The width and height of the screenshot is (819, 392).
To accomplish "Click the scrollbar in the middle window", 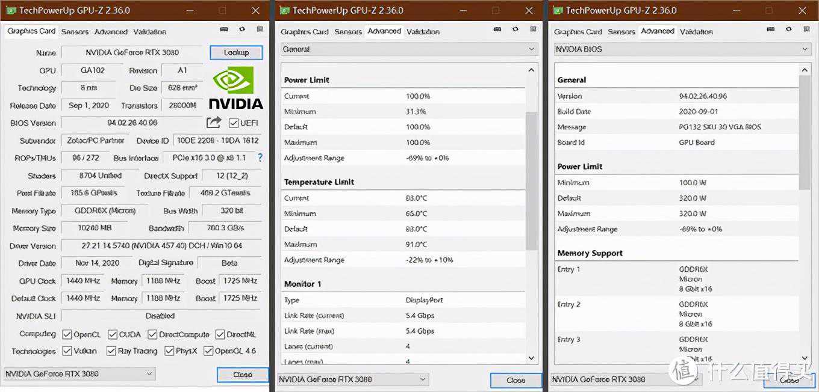I will [x=531, y=180].
